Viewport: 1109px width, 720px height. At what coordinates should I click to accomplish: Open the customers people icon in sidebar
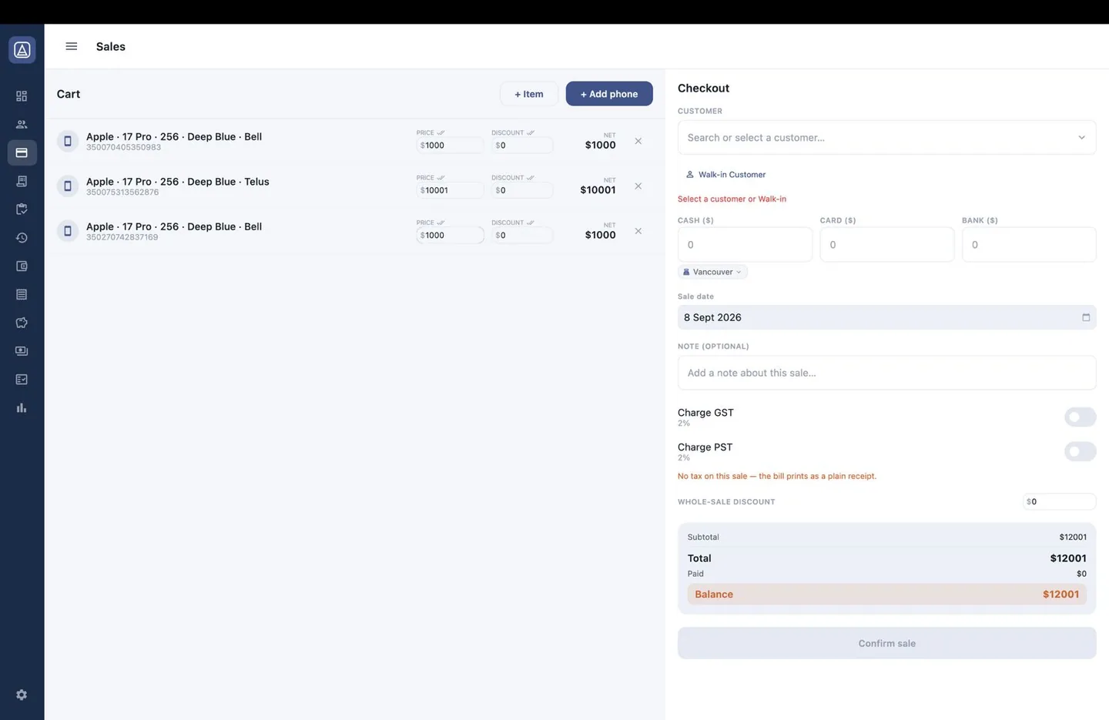[22, 124]
